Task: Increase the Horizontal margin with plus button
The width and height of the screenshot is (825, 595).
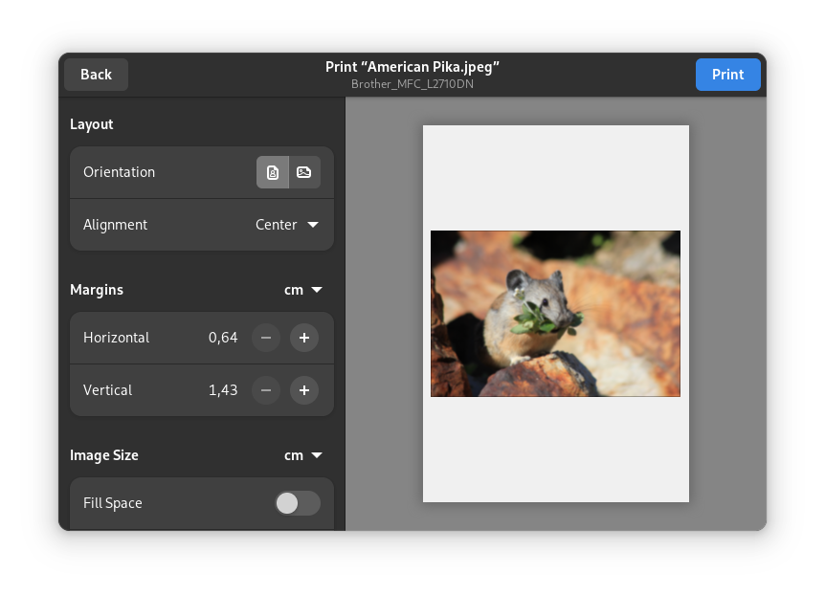Action: [304, 338]
